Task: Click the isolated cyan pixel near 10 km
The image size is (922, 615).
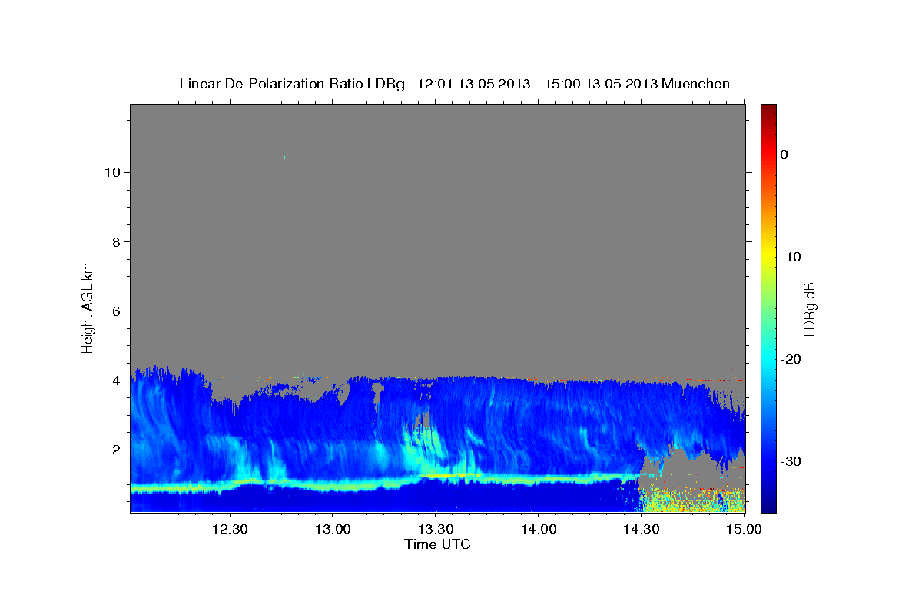Action: 284,158
